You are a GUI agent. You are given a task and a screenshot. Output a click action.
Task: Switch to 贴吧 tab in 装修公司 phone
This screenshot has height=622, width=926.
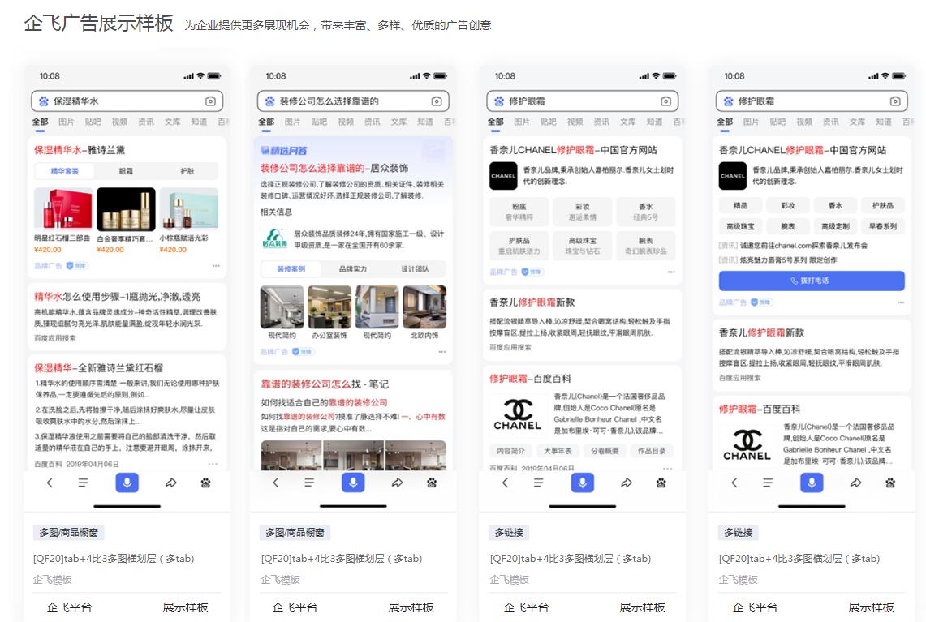[319, 122]
